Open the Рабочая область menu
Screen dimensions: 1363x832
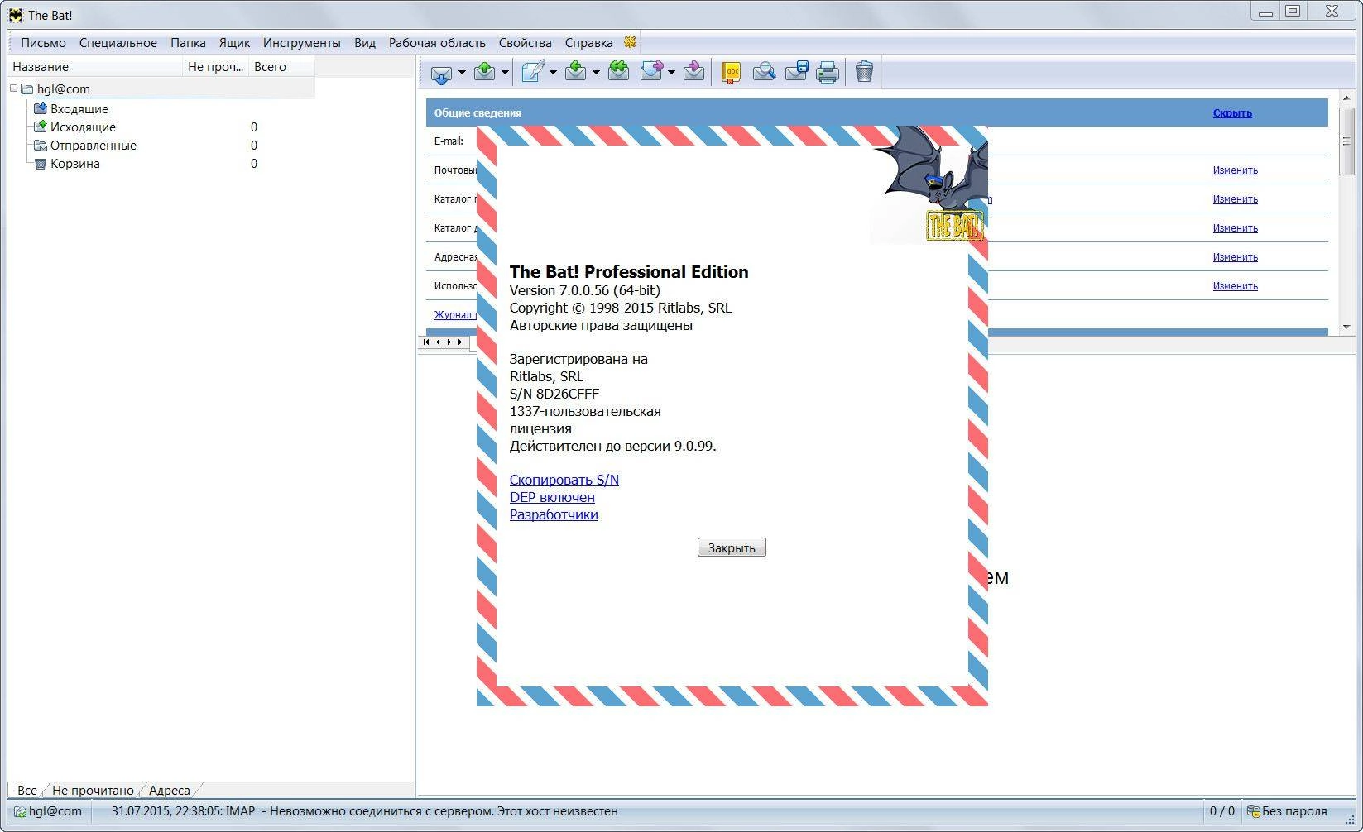(437, 43)
